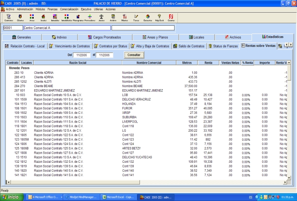Image resolution: width=297 pixels, height=201 pixels.
Task: Select the Juicios scales icon
Action: [101, 17]
